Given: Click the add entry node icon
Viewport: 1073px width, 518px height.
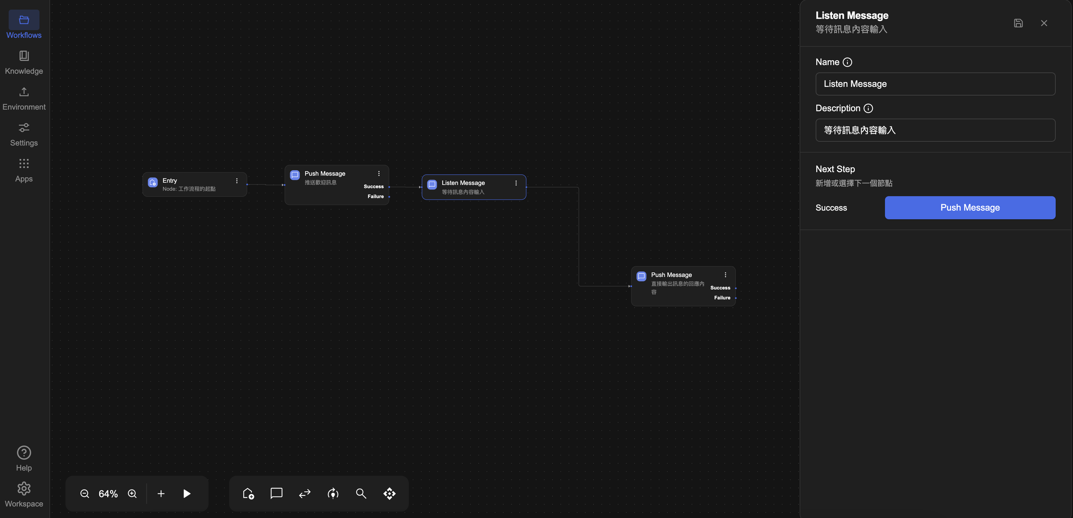Looking at the screenshot, I should click(248, 493).
